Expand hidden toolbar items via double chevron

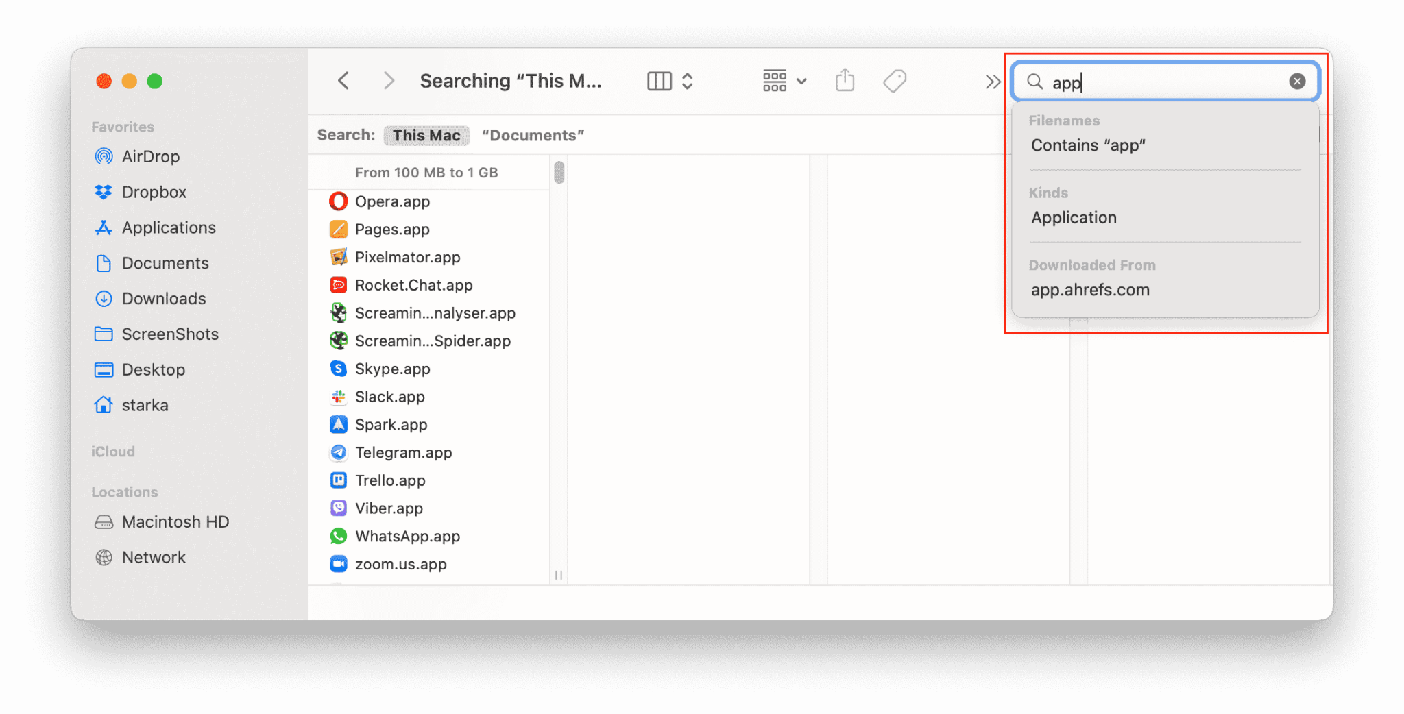[x=992, y=80]
